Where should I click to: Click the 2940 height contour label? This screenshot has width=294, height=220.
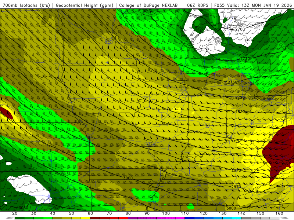[x=236, y=170]
